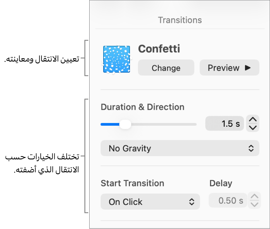Click the Start Transition label
Viewport: 270px width, 229px height.
(132, 183)
